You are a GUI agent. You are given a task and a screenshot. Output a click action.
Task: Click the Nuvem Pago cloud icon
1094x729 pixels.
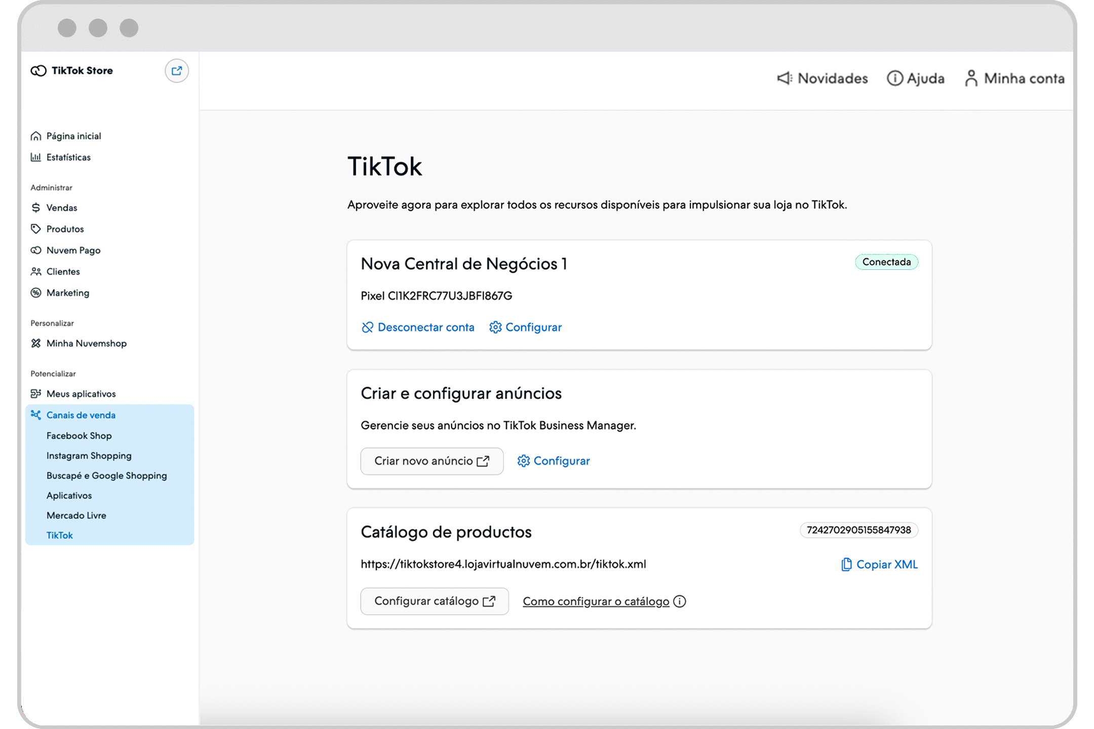(36, 251)
